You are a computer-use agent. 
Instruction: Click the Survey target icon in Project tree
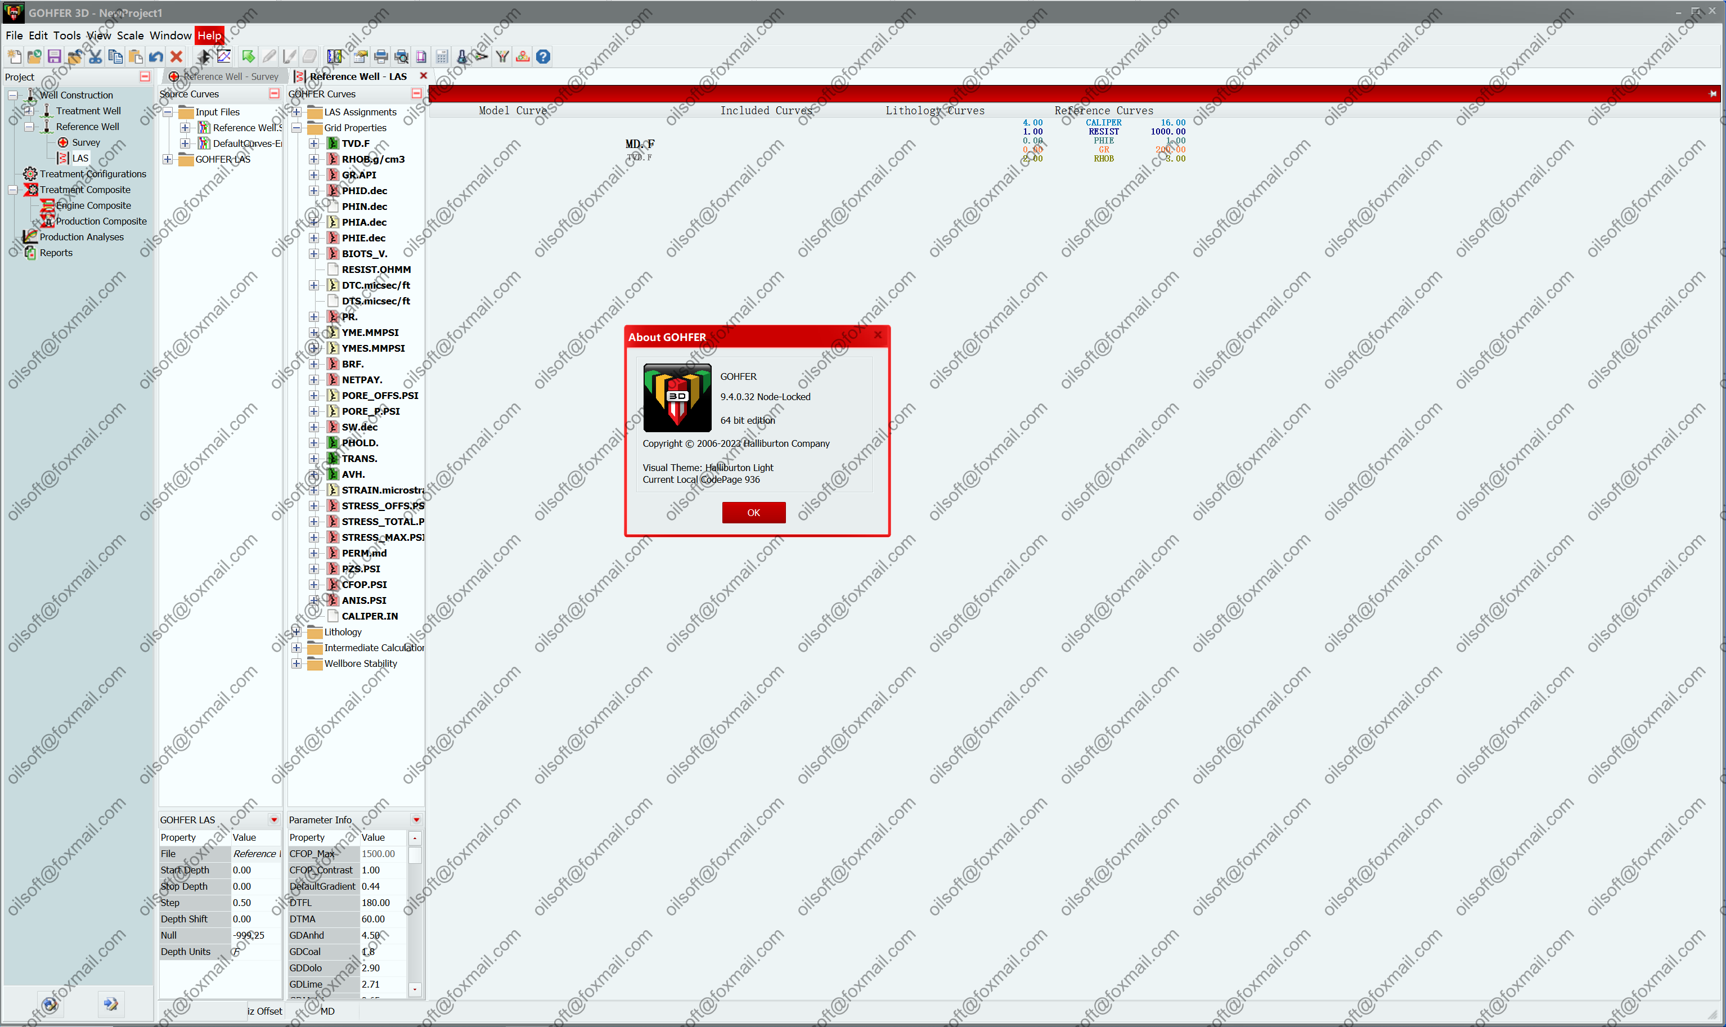pos(63,142)
